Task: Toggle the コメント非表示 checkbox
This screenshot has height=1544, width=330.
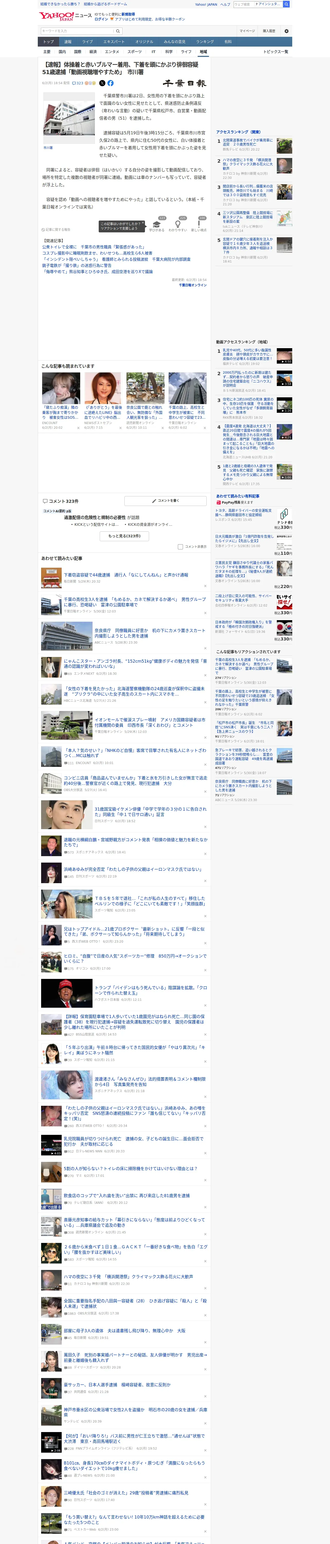Action: (180, 547)
